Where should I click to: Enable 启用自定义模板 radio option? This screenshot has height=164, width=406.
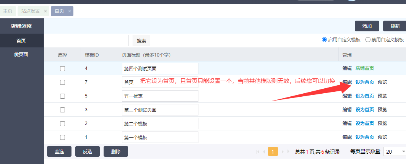coord(325,39)
